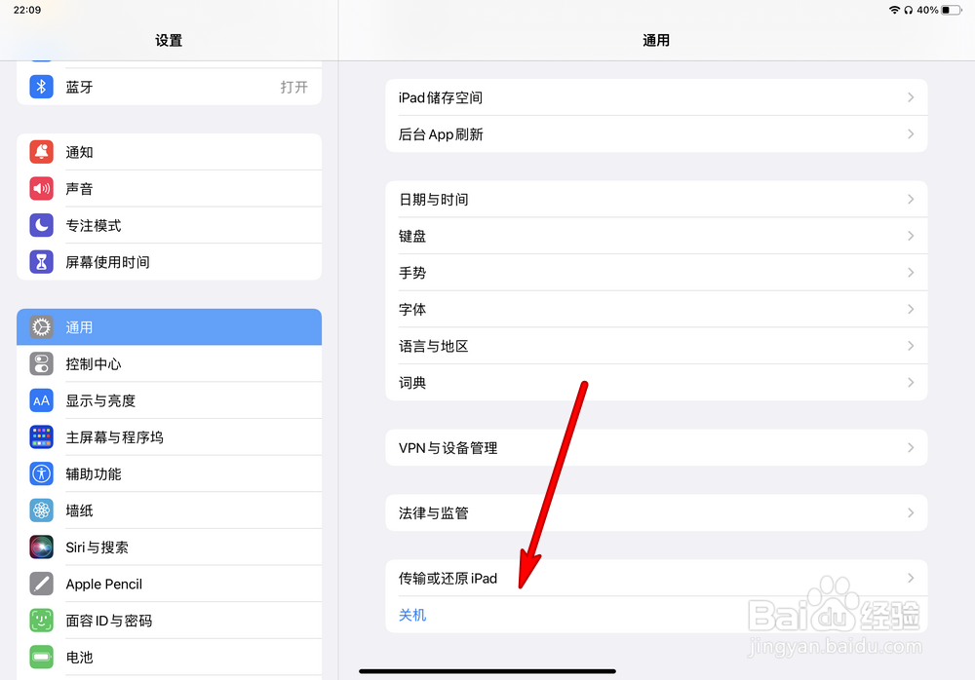This screenshot has width=975, height=680.
Task: Select 专注模式 in the sidebar
Action: (x=169, y=225)
